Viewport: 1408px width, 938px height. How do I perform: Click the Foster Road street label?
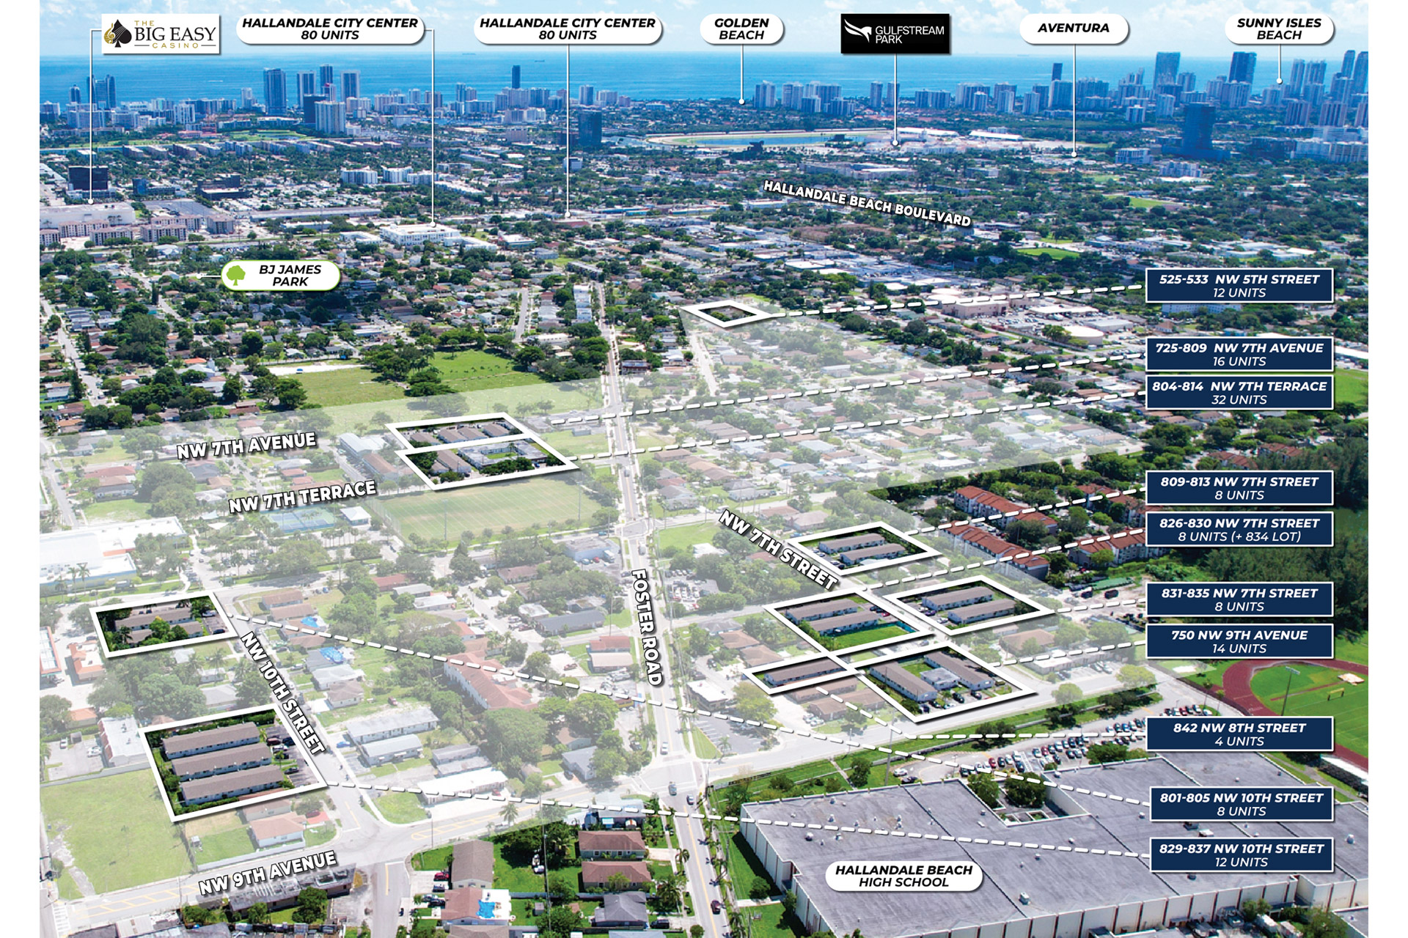(x=648, y=627)
